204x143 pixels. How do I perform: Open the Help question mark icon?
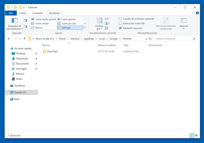point(197,13)
